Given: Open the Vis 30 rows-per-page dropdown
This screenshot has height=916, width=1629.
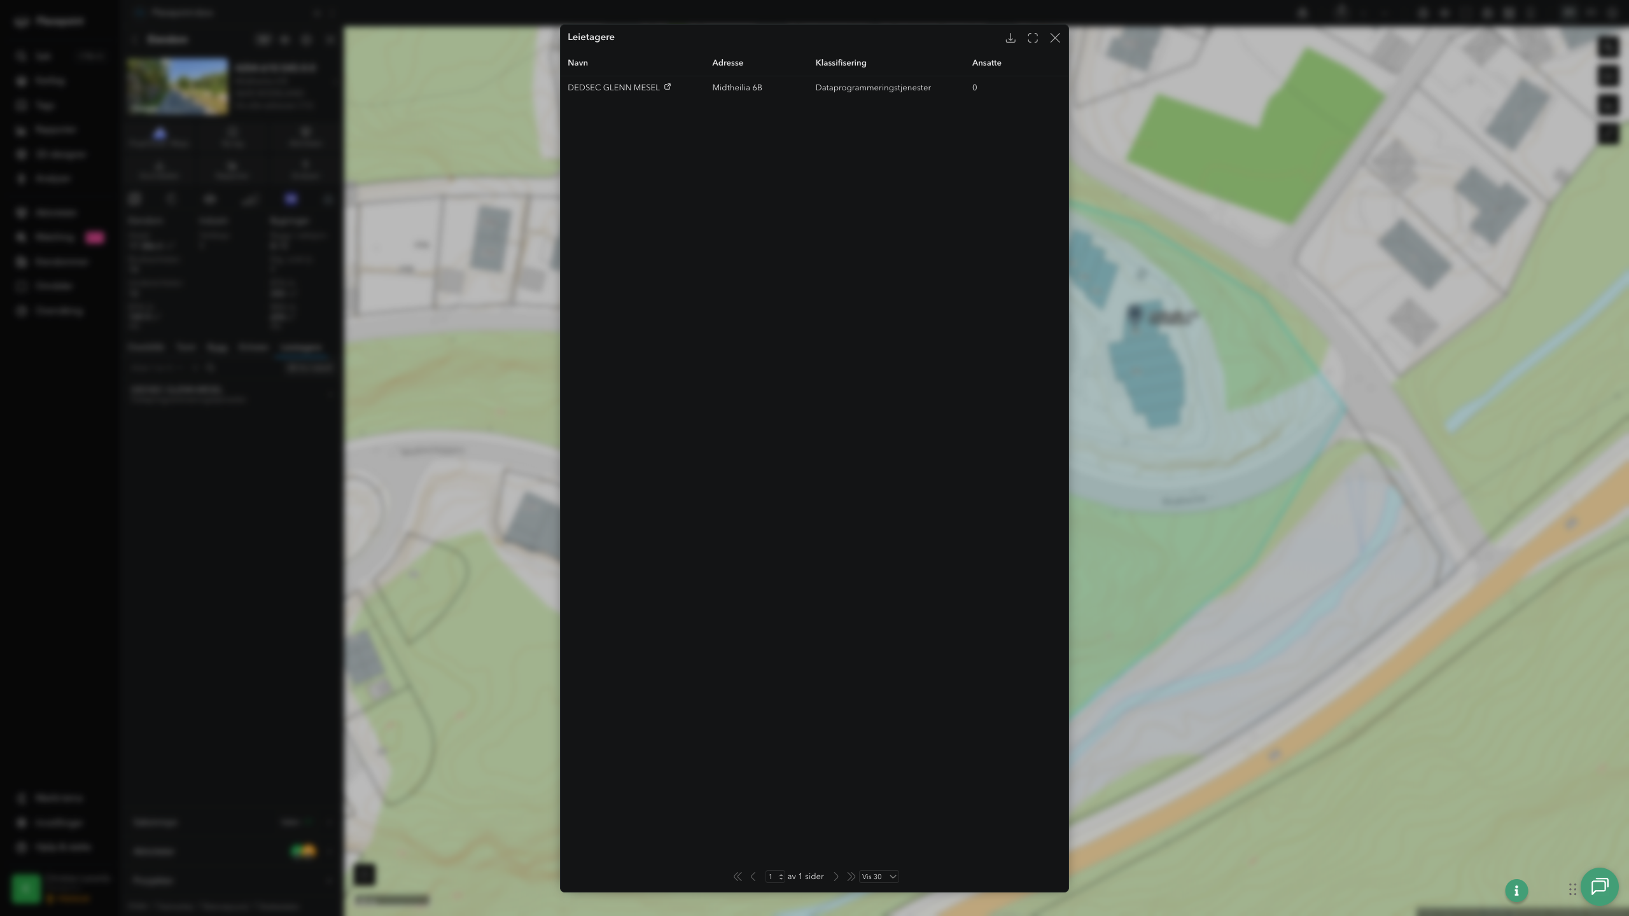Looking at the screenshot, I should click(879, 877).
